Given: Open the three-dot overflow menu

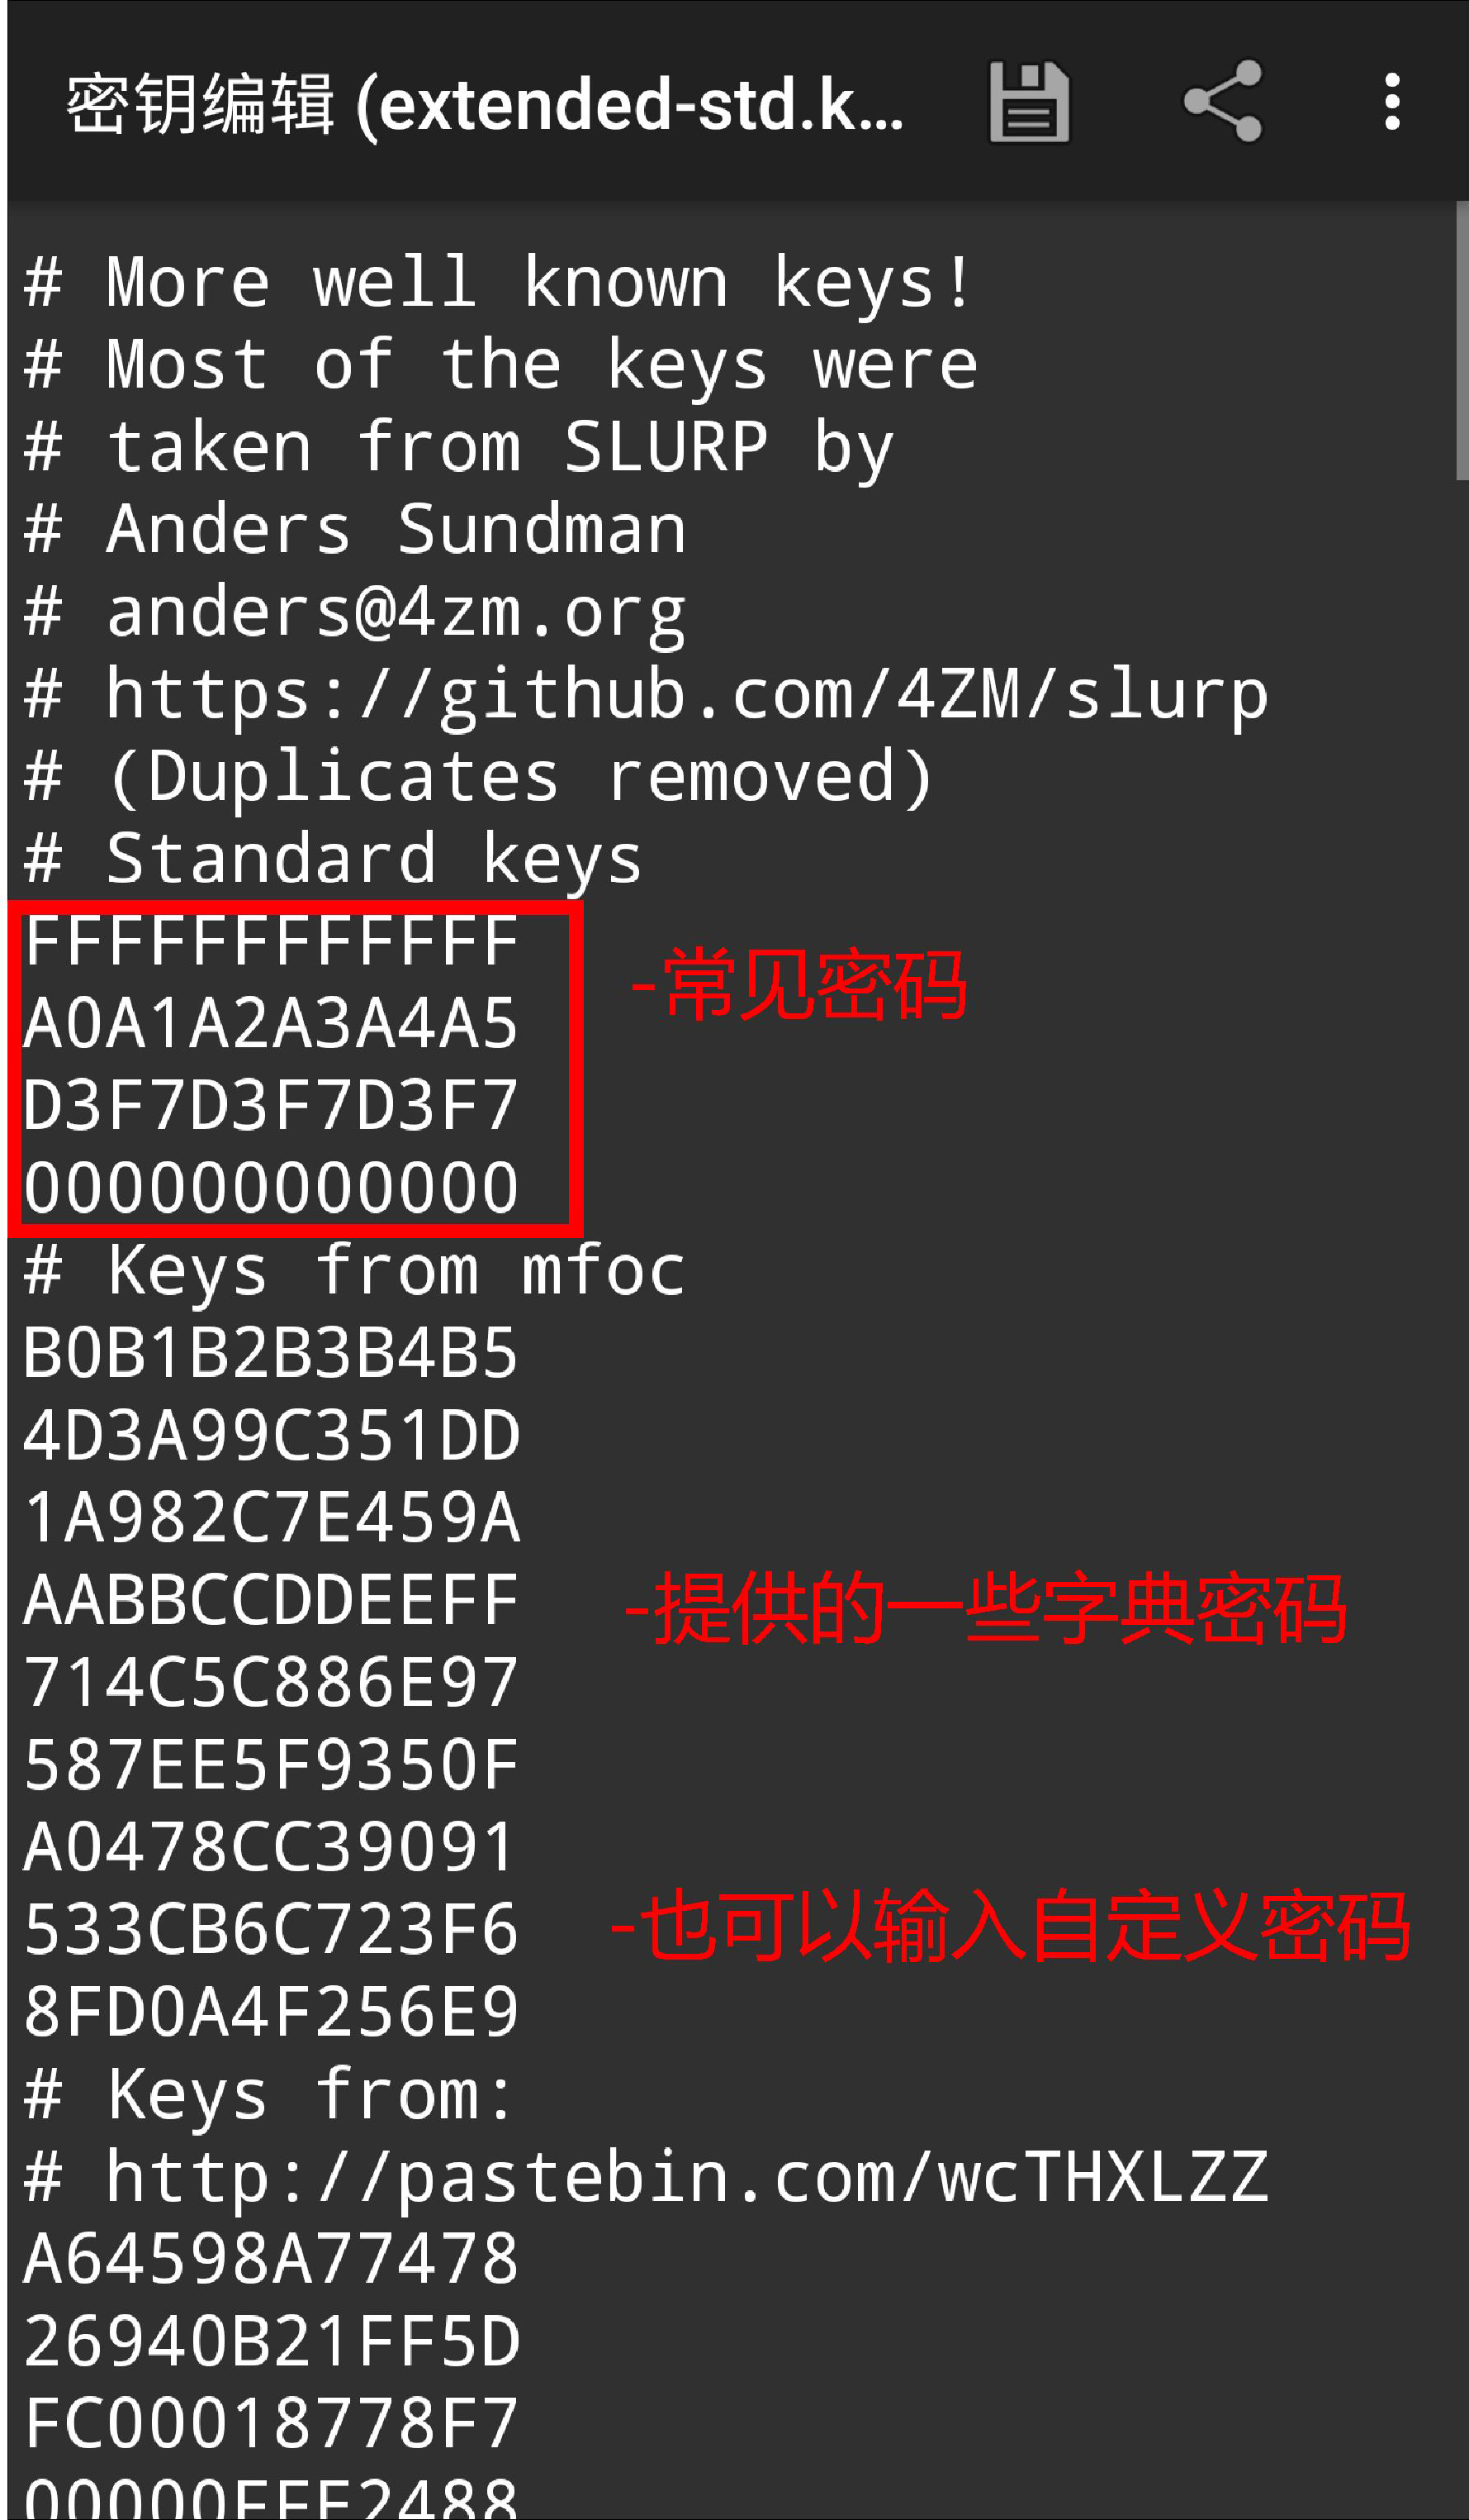Looking at the screenshot, I should (1392, 101).
